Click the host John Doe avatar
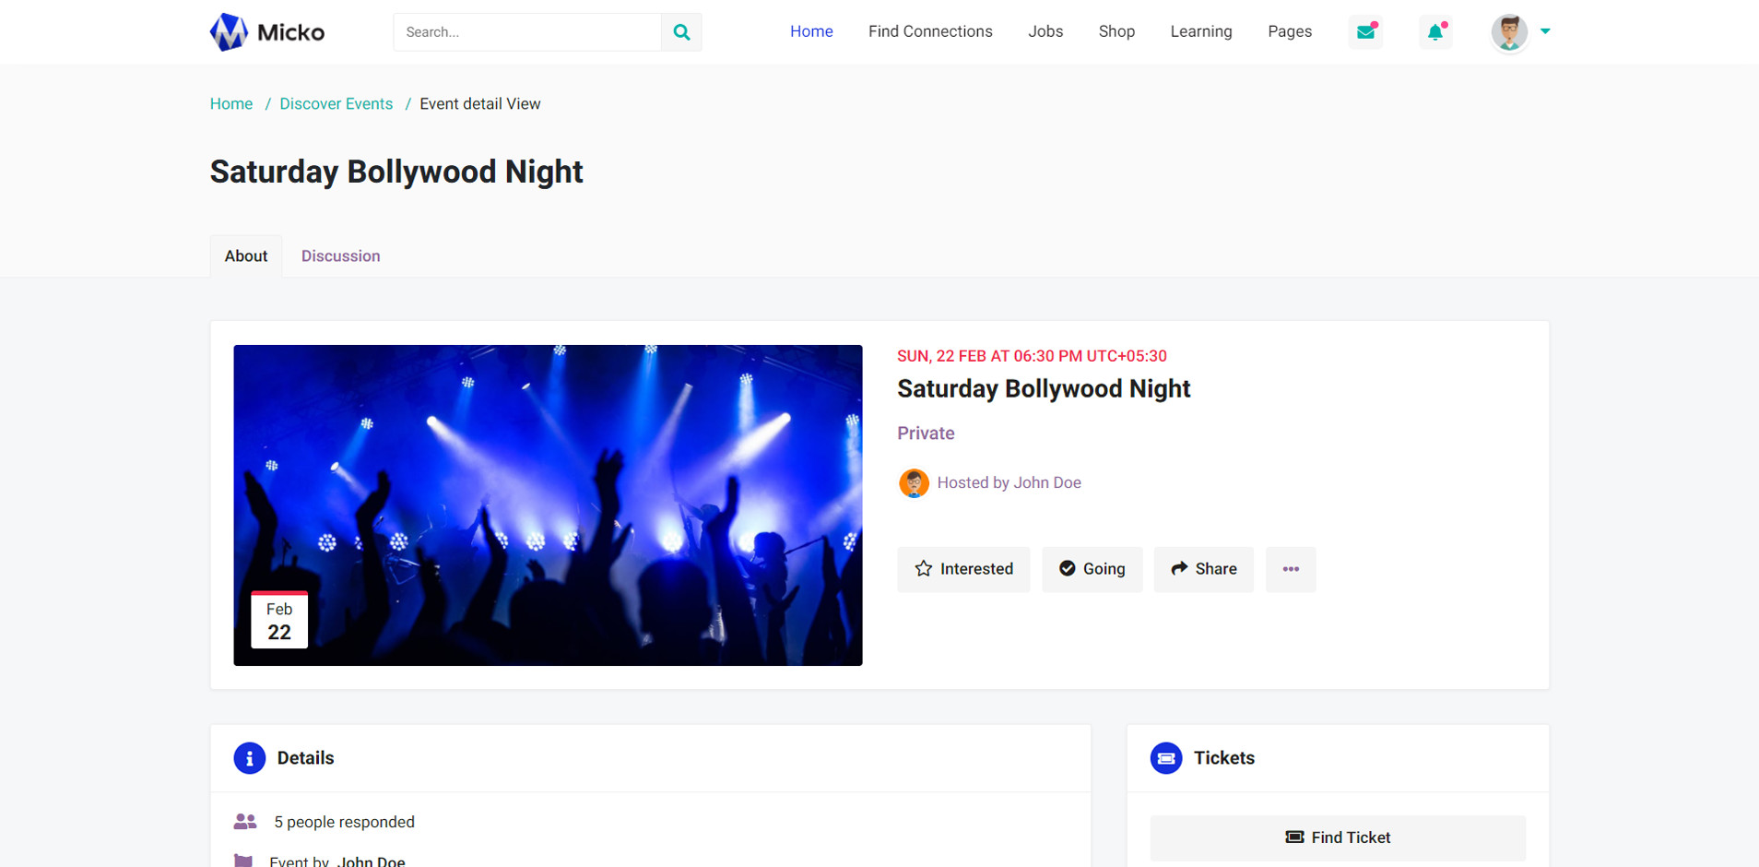 click(x=914, y=482)
